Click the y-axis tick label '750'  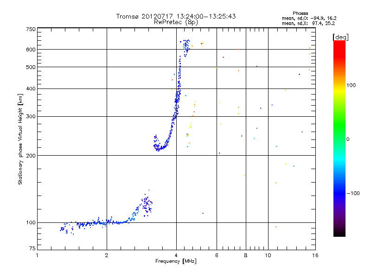pos(31,29)
